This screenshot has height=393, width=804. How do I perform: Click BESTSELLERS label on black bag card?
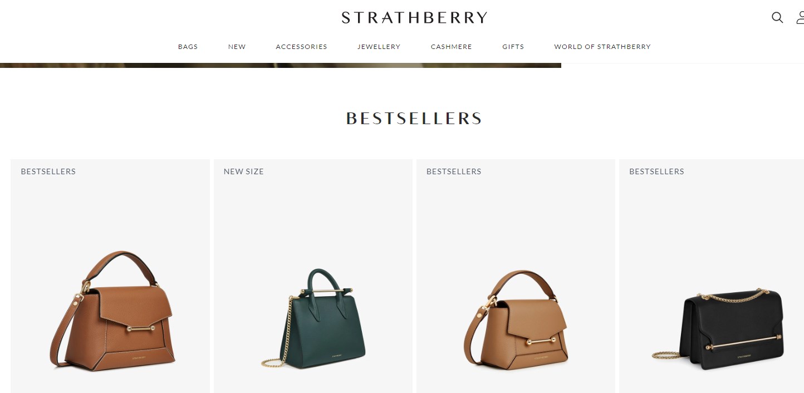pyautogui.click(x=656, y=171)
